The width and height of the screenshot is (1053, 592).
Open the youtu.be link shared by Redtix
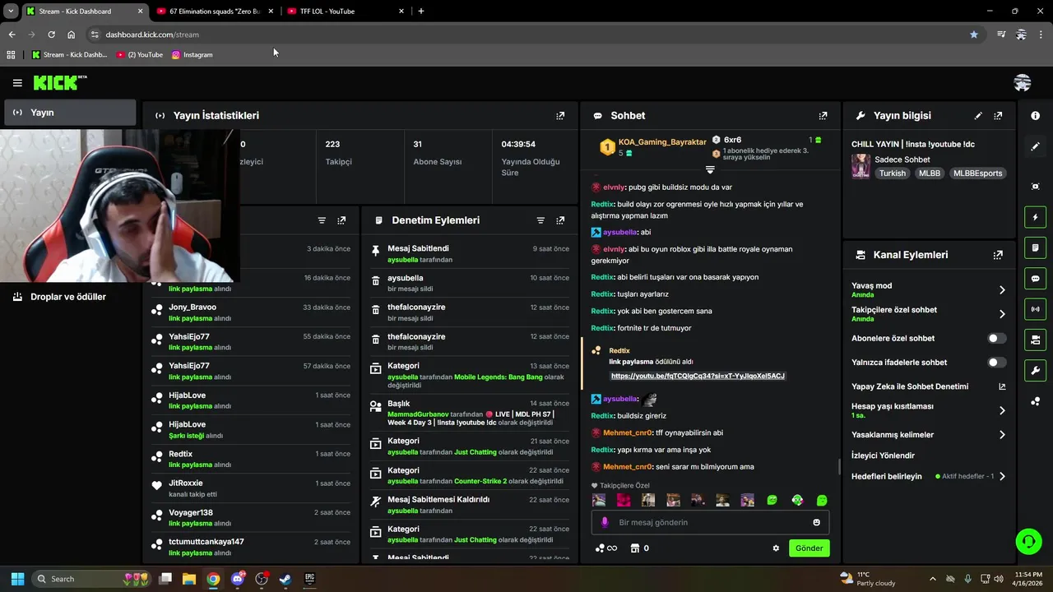click(x=698, y=376)
